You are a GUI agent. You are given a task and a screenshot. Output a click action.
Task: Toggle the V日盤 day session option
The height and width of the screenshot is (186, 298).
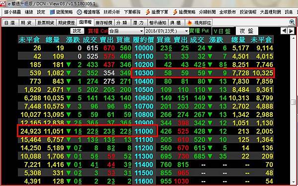click(x=222, y=31)
